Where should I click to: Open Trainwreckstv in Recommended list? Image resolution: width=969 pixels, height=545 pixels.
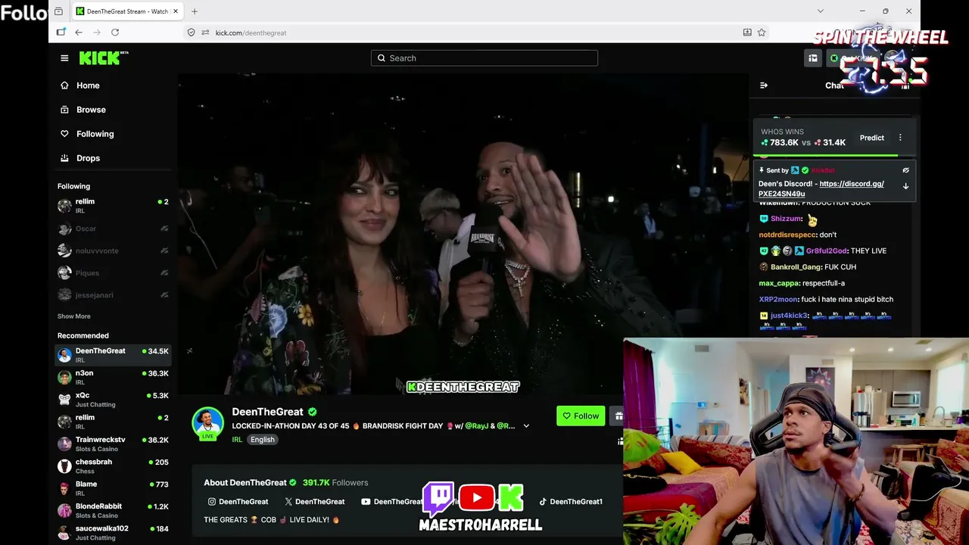pos(113,444)
